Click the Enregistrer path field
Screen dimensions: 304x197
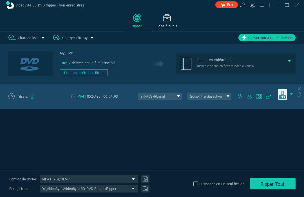[x=84, y=189]
